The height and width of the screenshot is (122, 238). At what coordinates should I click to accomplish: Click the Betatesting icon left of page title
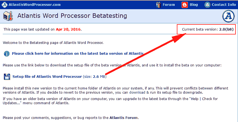pyautogui.click(x=8, y=16)
